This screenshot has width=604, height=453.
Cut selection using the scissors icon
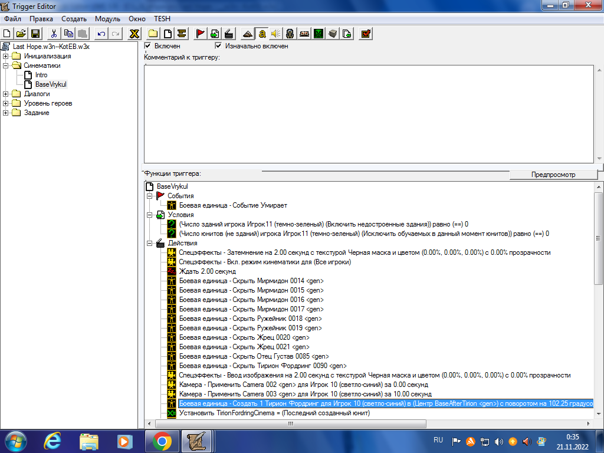pyautogui.click(x=54, y=34)
